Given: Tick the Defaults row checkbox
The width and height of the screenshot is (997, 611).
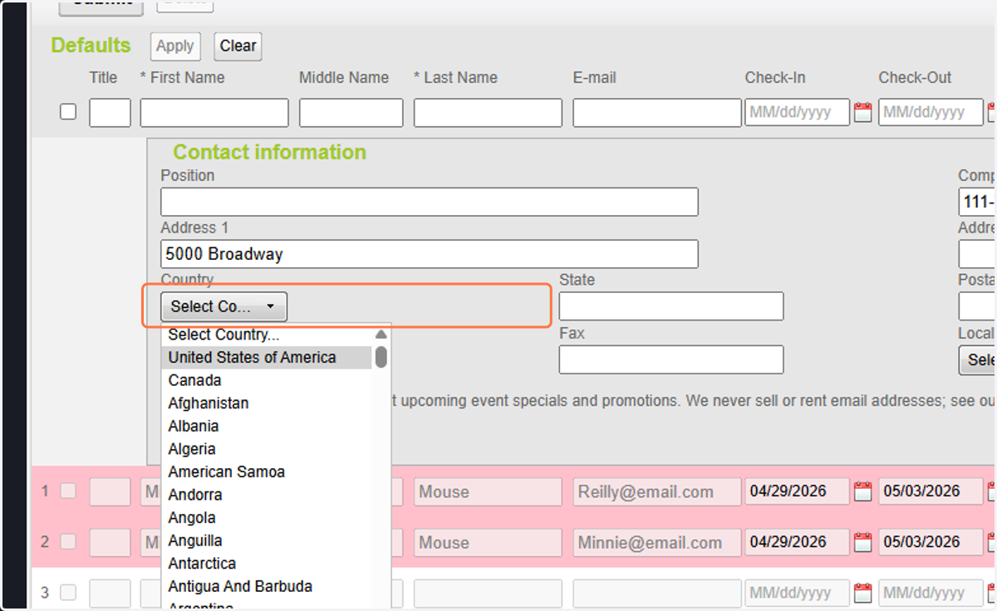Looking at the screenshot, I should (x=68, y=111).
